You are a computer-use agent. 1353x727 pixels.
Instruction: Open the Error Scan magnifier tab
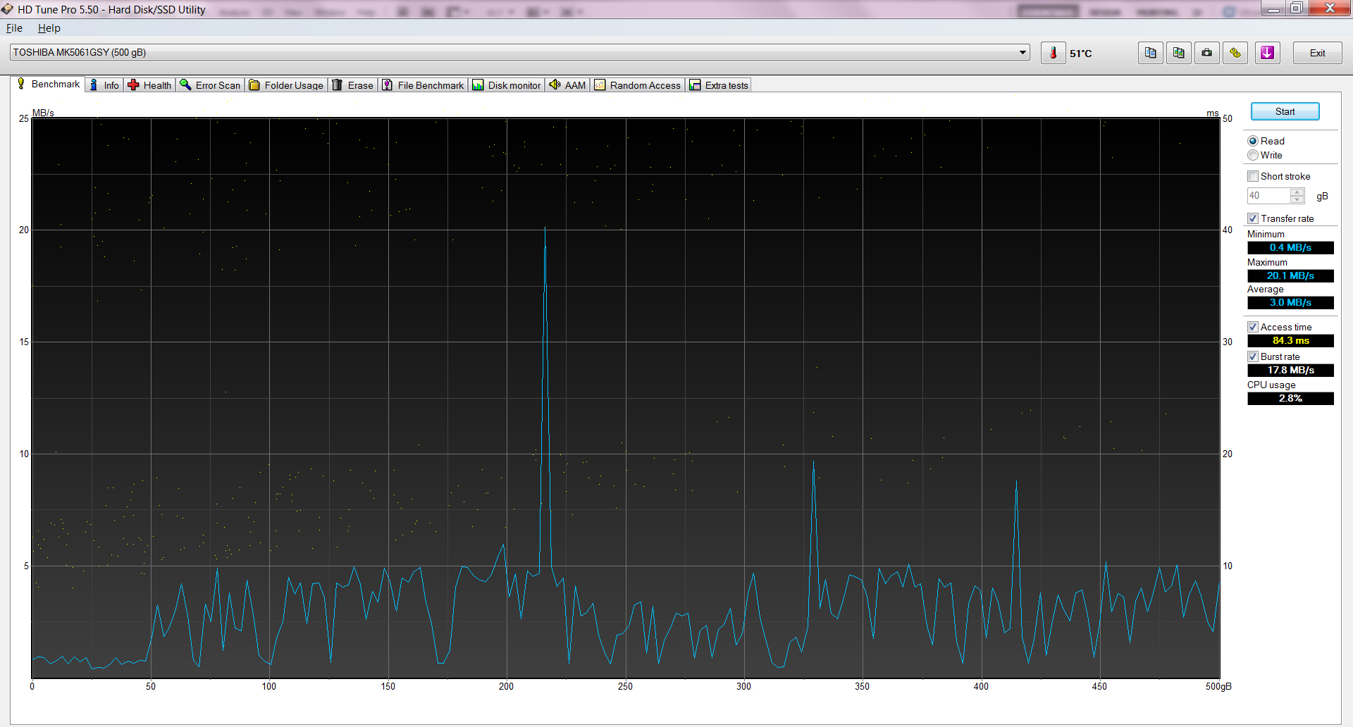[x=210, y=85]
